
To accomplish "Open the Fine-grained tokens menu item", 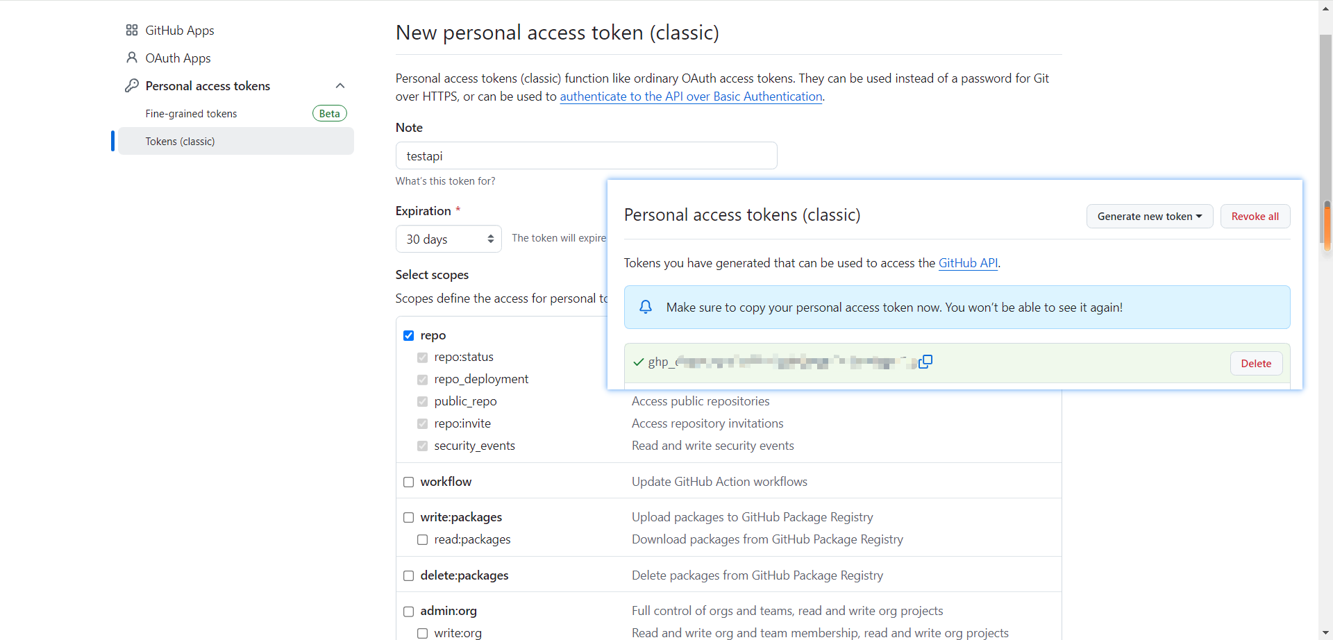I will (191, 114).
